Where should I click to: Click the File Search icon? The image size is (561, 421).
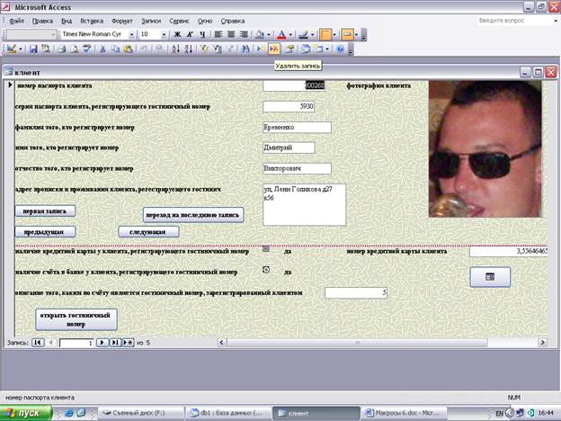click(x=46, y=49)
